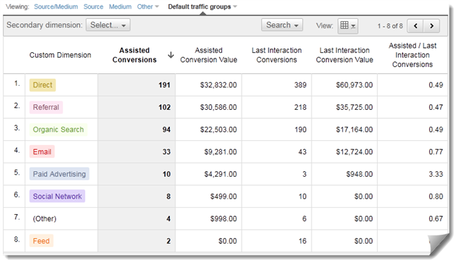Image resolution: width=458 pixels, height=264 pixels.
Task: Select the pink Referral channel label
Action: 46,107
